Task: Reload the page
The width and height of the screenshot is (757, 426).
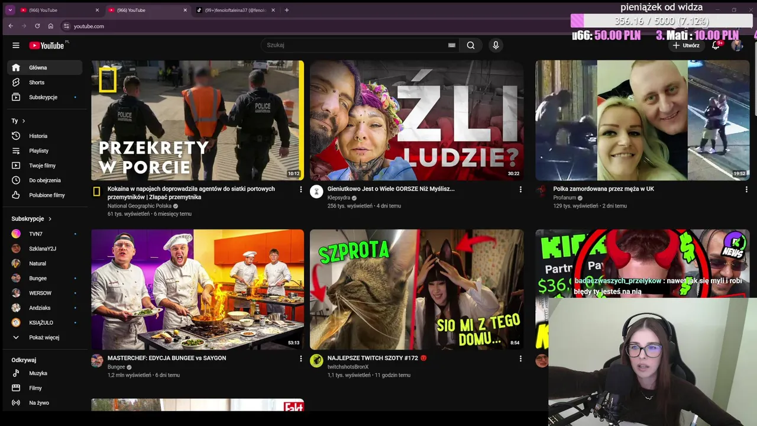Action: [37, 26]
